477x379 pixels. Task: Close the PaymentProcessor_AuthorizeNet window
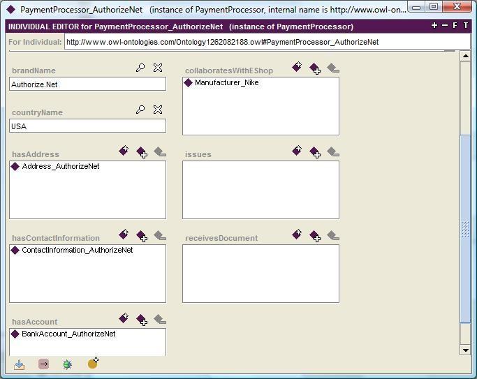[x=457, y=7]
